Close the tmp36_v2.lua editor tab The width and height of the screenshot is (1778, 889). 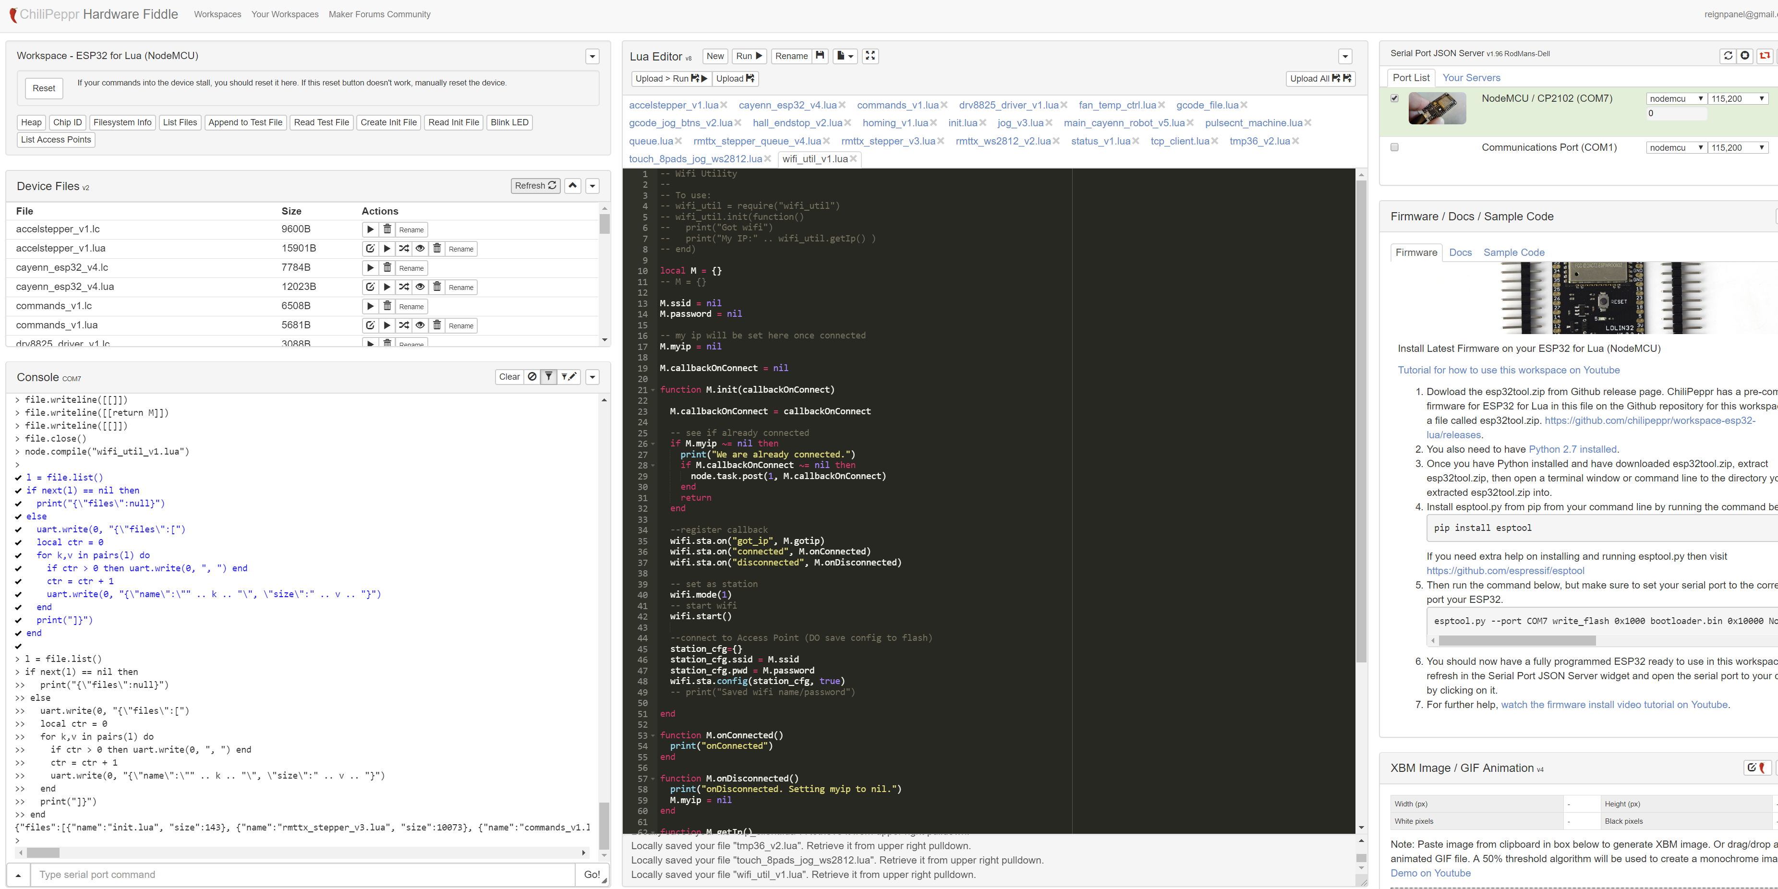click(1295, 142)
